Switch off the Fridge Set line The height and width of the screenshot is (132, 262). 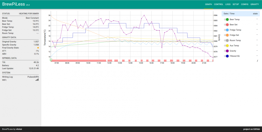(226, 35)
